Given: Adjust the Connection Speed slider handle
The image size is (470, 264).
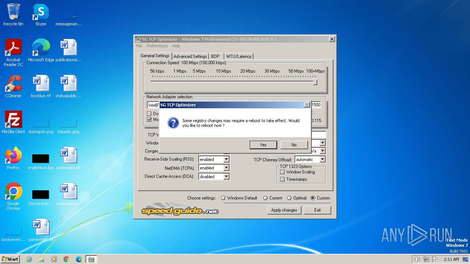Looking at the screenshot, I should tap(315, 81).
